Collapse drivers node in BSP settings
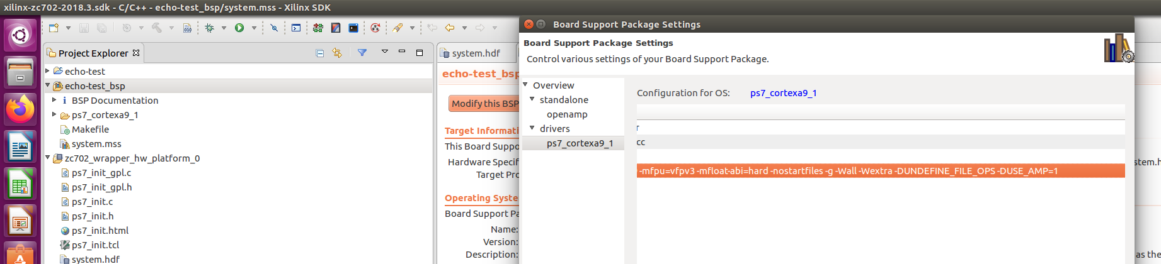Viewport: 1161px width, 264px height. [532, 128]
